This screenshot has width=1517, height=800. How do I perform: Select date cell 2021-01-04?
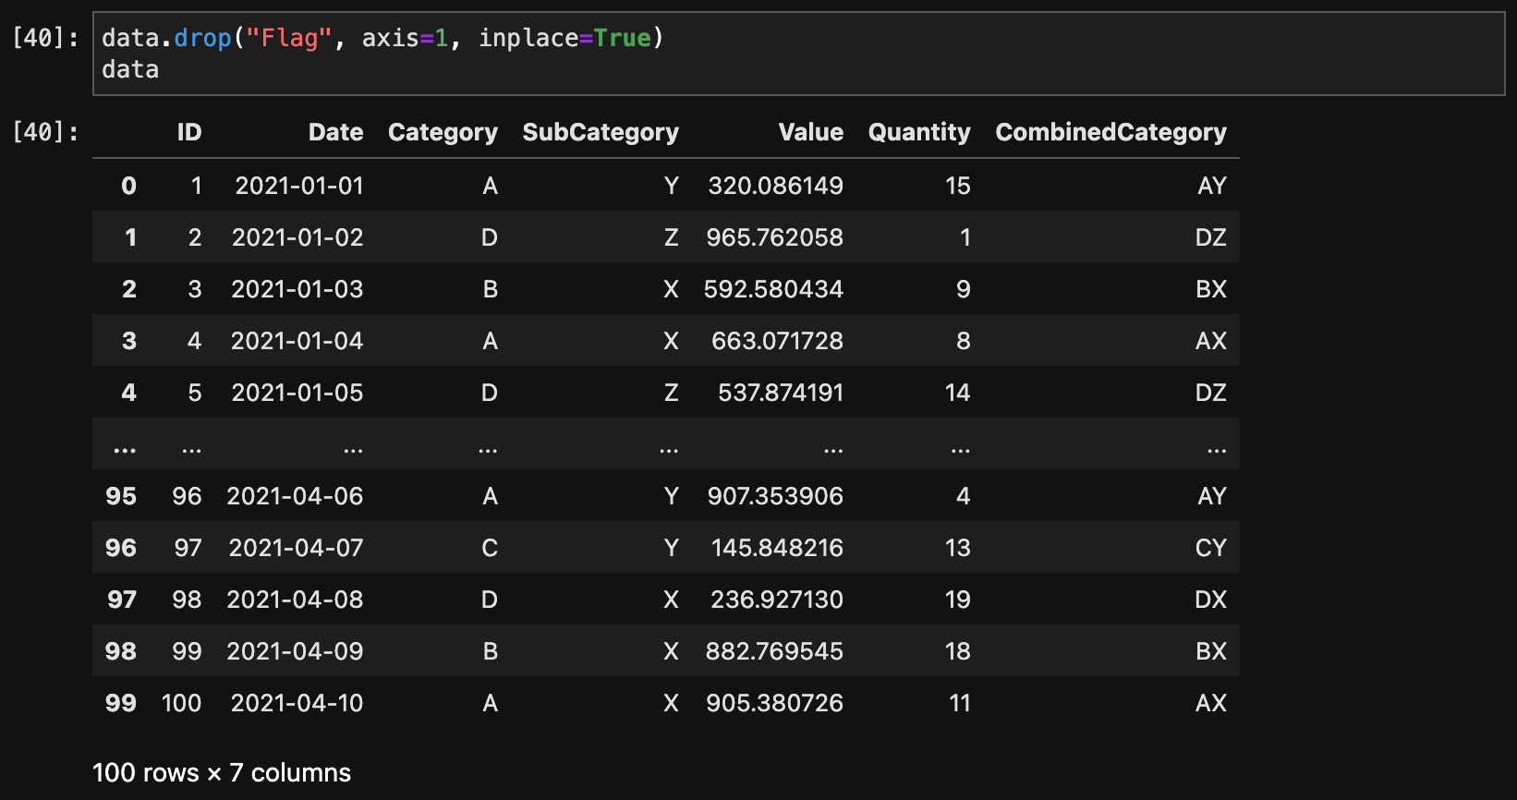(297, 341)
